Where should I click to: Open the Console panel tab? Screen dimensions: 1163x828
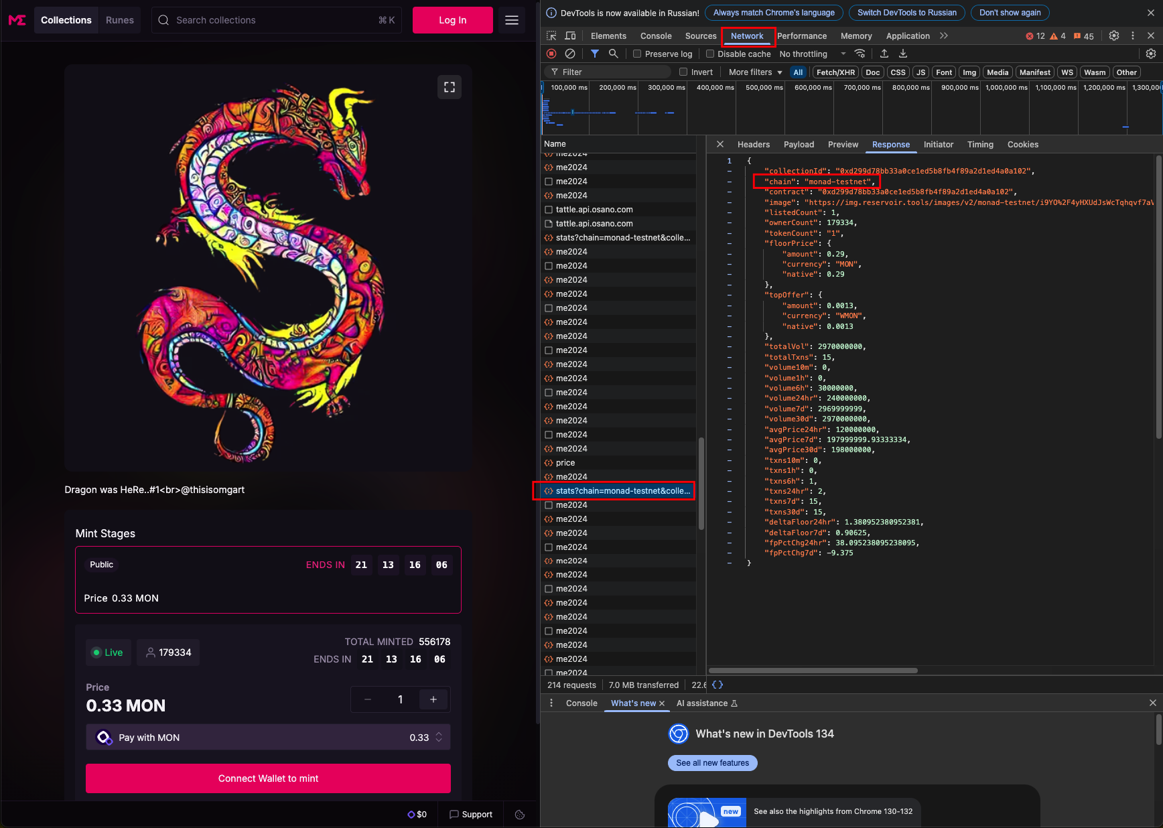(x=655, y=36)
